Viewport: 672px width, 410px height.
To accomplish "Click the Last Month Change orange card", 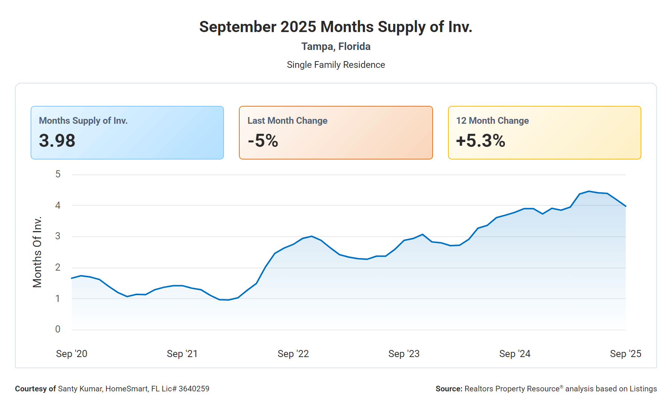I will 336,133.
